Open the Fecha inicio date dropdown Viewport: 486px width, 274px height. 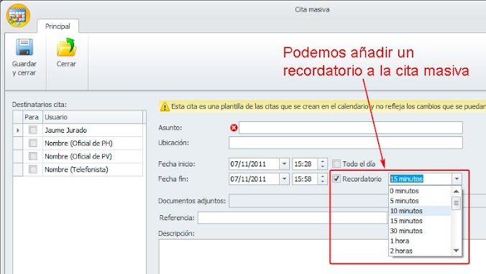pos(284,164)
